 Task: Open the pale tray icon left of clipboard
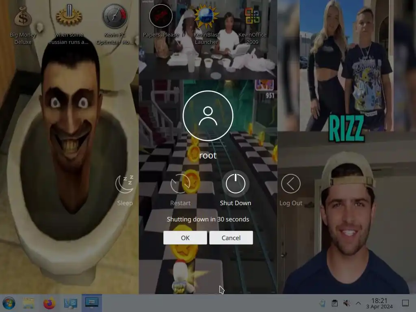[323, 303]
